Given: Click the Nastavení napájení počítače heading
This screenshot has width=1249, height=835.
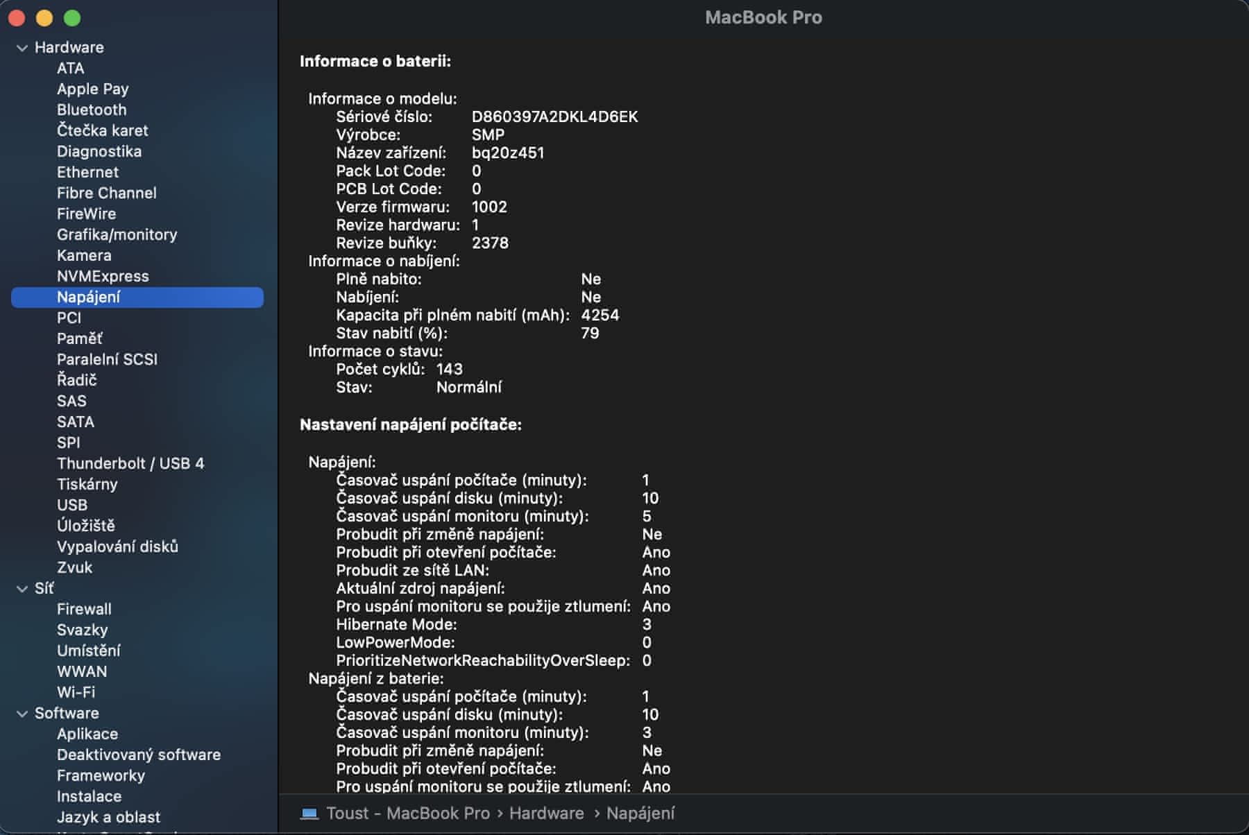Looking at the screenshot, I should click(x=411, y=424).
